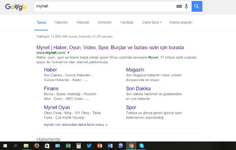Click the snippet starting "Haber, oyun, spor ve finans"
236x150 pixels.
[117, 60]
